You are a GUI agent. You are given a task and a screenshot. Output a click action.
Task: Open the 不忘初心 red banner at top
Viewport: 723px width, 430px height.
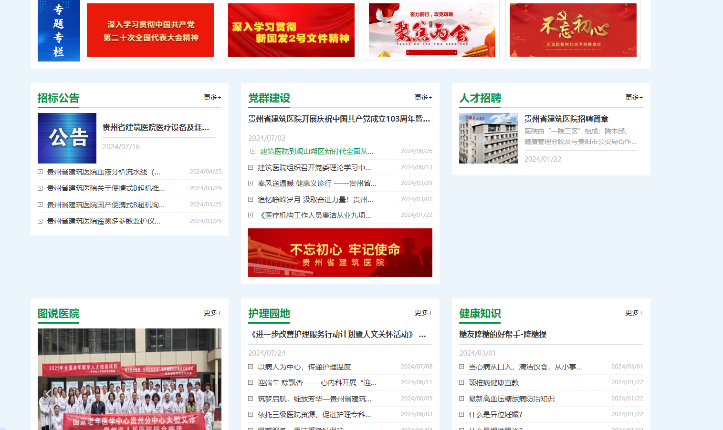pos(573,30)
